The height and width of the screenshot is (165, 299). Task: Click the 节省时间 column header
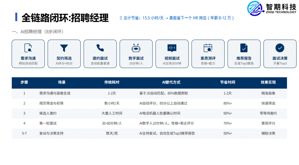click(x=228, y=82)
